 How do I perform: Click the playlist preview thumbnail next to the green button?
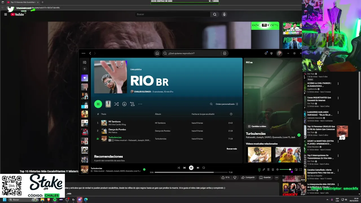(x=108, y=104)
